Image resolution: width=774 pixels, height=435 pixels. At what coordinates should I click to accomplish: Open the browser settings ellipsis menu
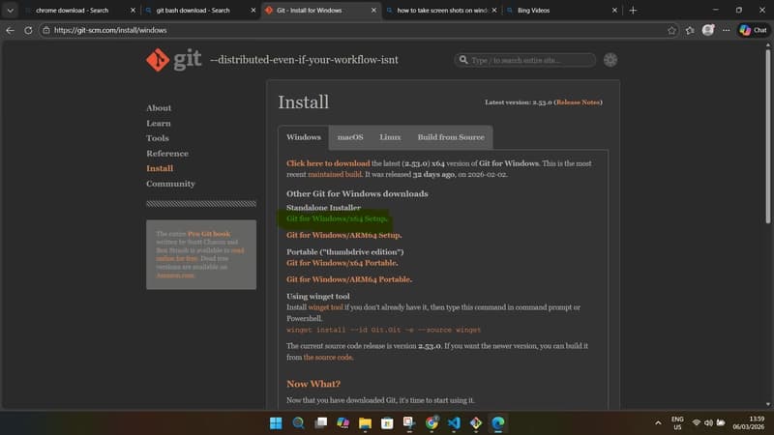coord(726,30)
